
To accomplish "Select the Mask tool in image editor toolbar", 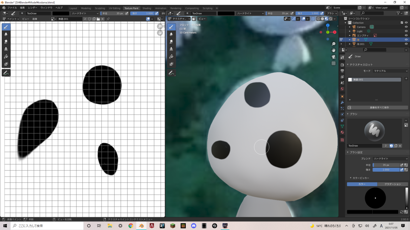I will (x=6, y=64).
